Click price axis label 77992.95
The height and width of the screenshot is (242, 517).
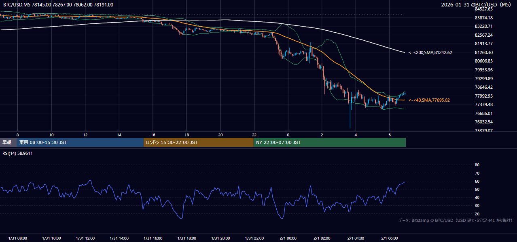point(483,96)
